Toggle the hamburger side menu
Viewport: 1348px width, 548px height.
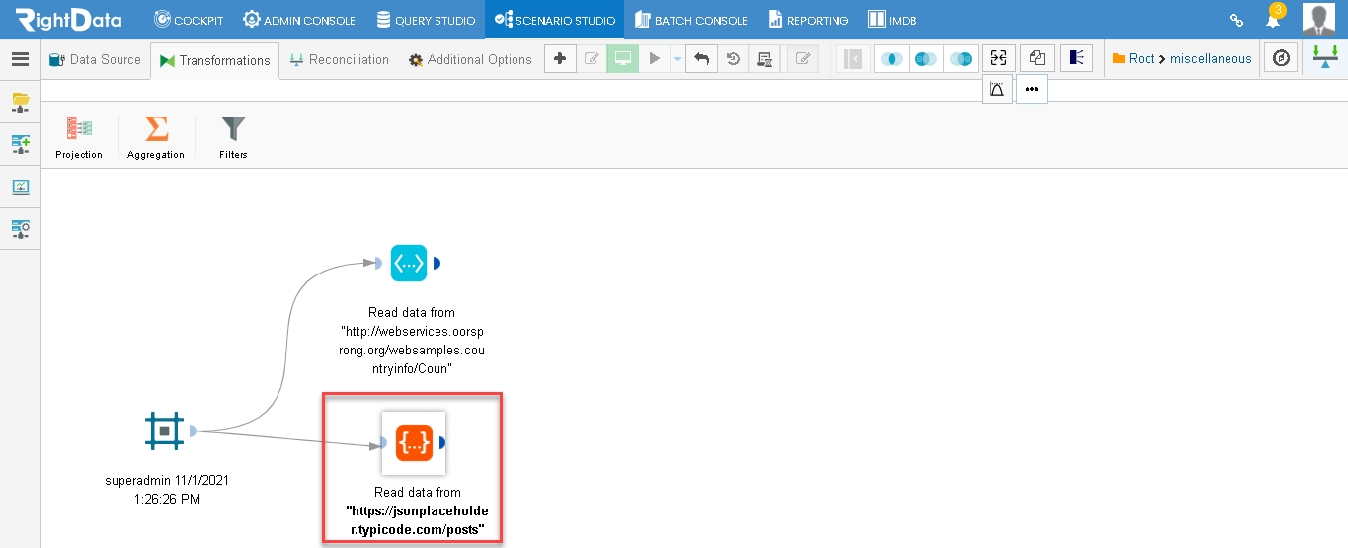pyautogui.click(x=20, y=59)
